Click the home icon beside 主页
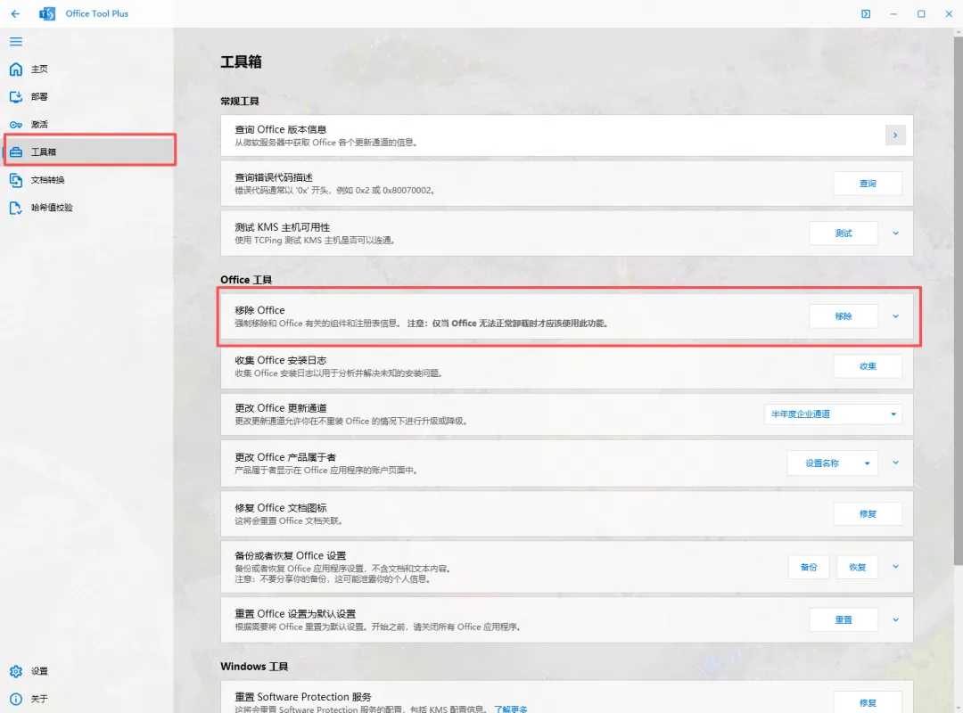 (16, 69)
